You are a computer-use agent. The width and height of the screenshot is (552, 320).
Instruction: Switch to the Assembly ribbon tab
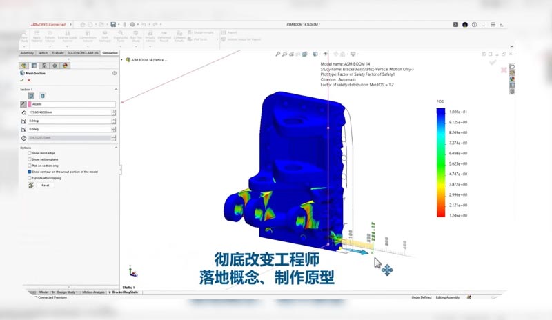tap(27, 53)
